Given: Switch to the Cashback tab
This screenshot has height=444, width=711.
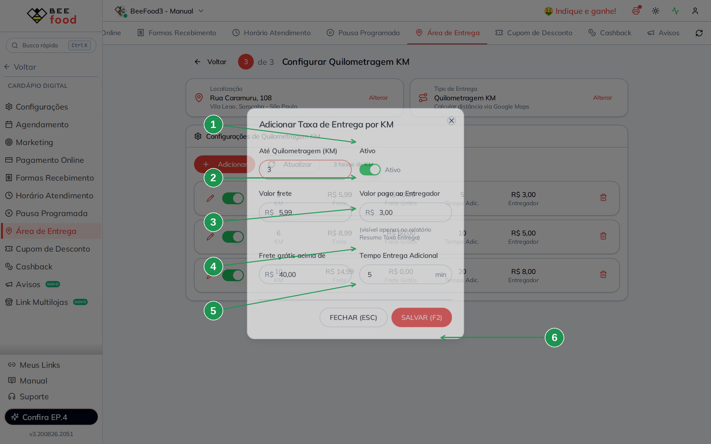Looking at the screenshot, I should point(610,33).
